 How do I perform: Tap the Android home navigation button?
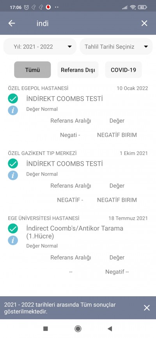[x=78, y=329]
